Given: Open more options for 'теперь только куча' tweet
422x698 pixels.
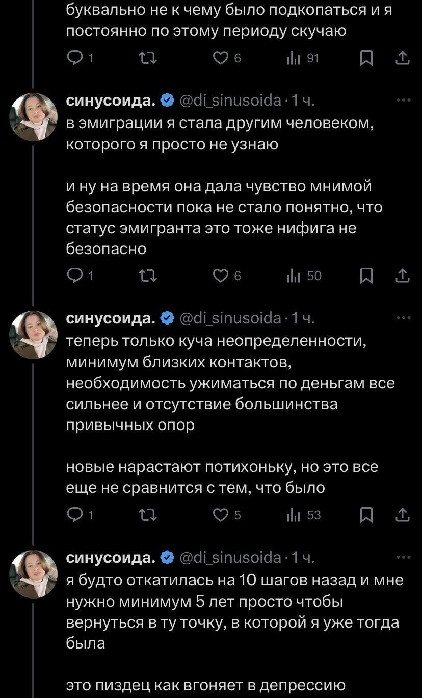Looking at the screenshot, I should click(x=403, y=319).
